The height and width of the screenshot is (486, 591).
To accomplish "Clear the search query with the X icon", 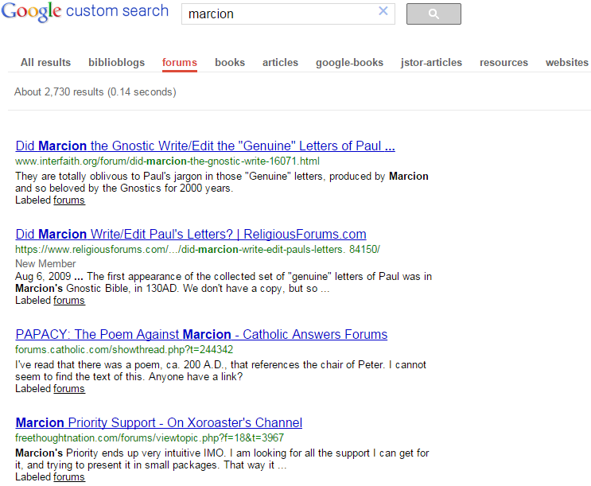I will pos(383,11).
